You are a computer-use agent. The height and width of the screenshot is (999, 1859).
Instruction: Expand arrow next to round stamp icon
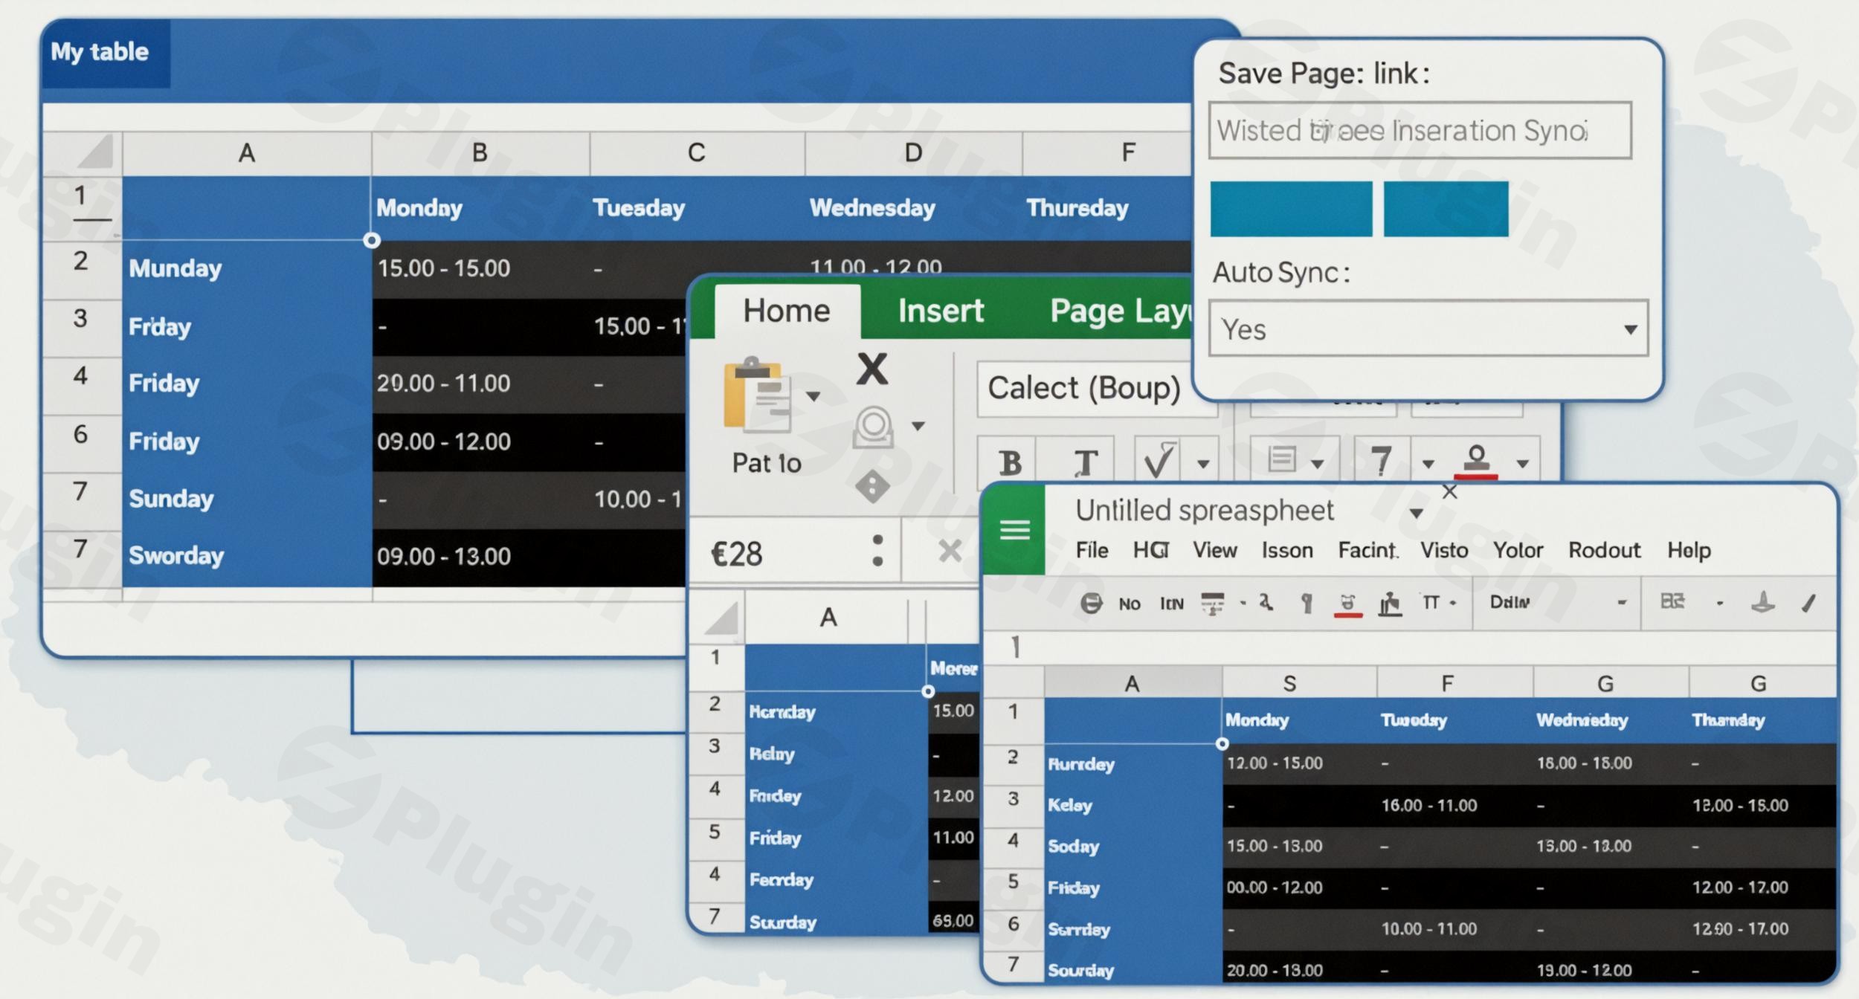pyautogui.click(x=918, y=426)
